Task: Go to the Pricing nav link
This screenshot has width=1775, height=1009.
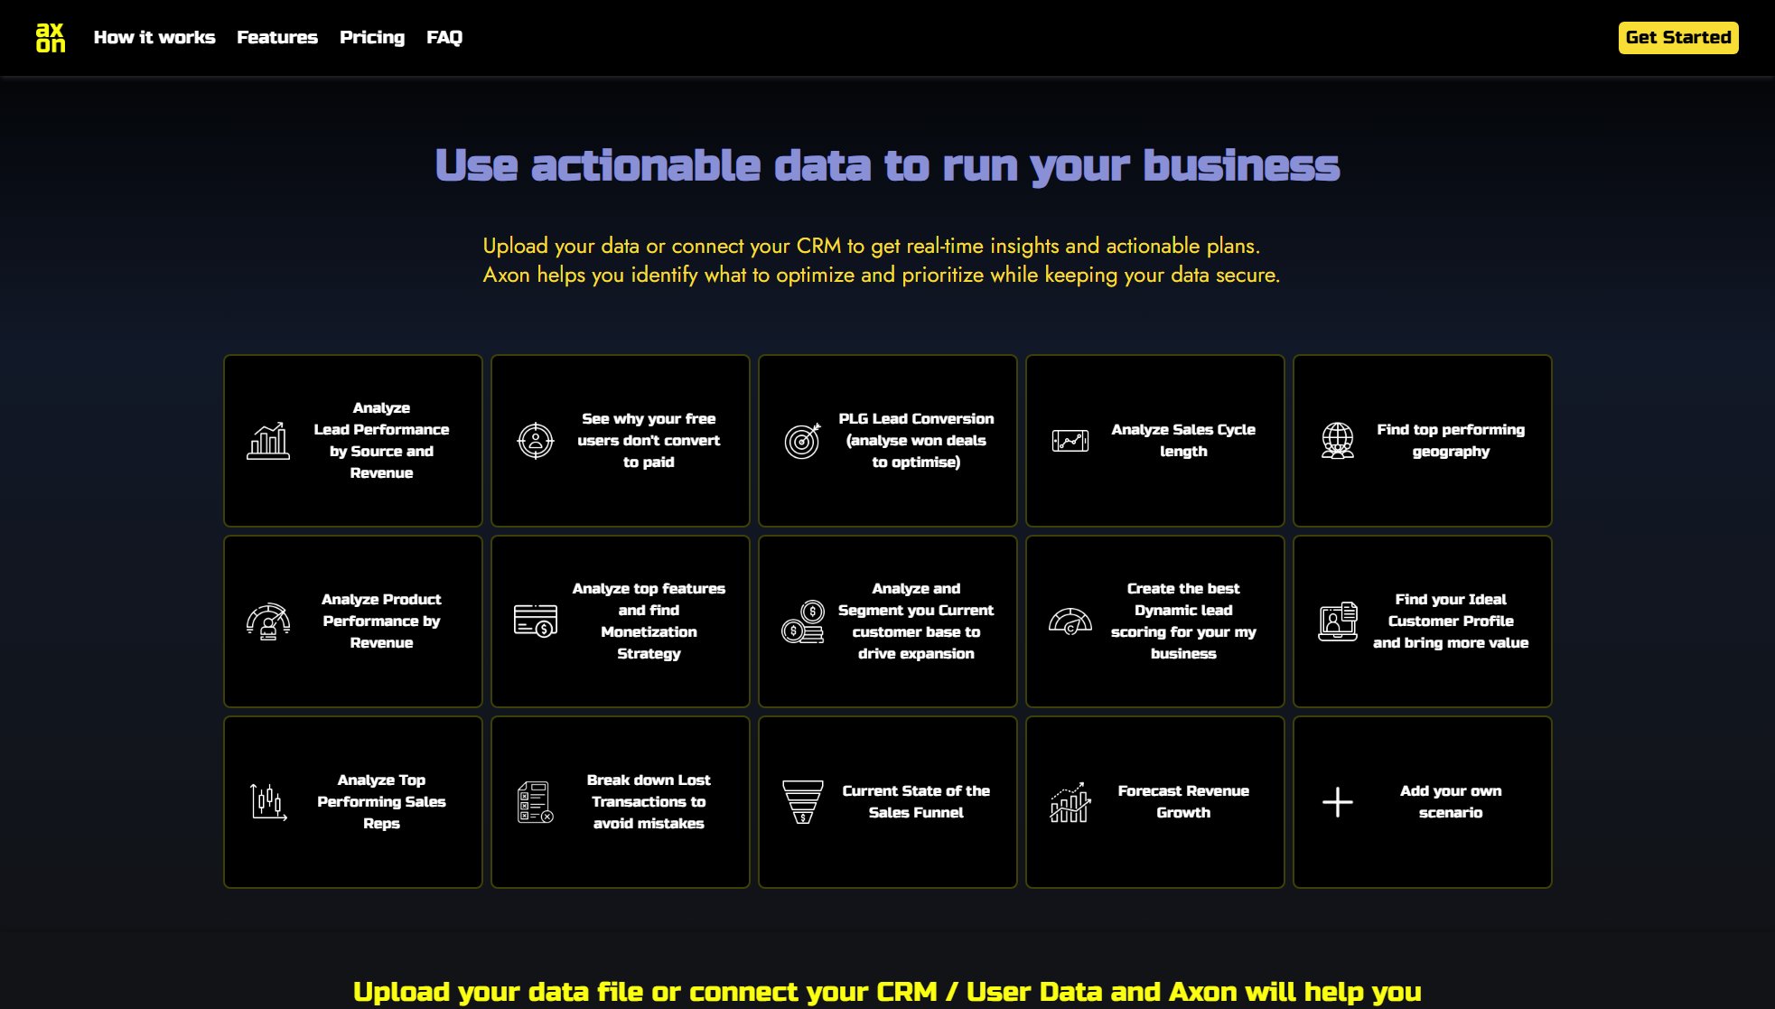Action: coord(372,38)
